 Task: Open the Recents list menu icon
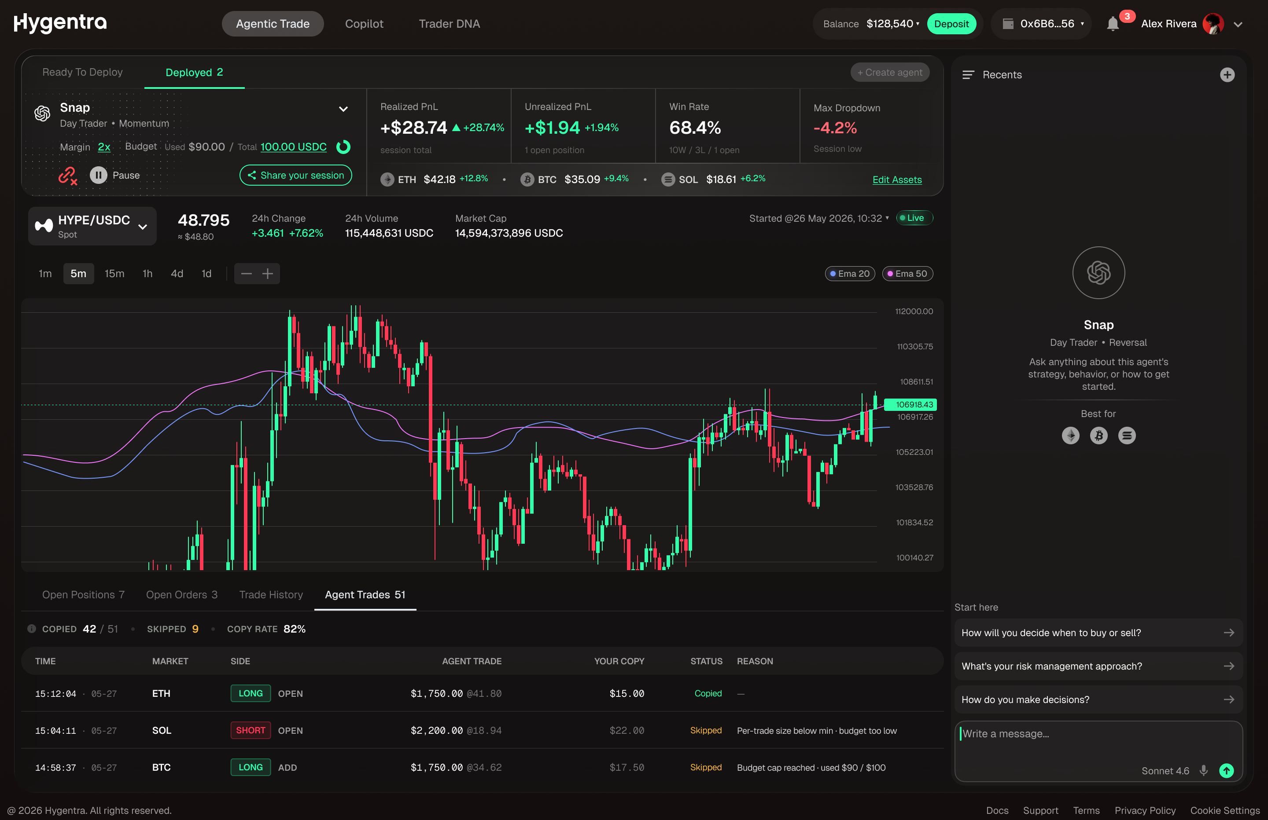coord(968,74)
